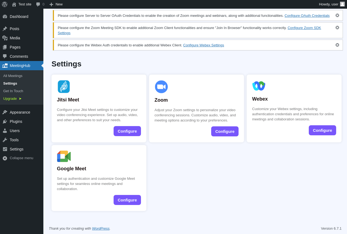Click the user avatar in top bar
The image size is (347, 234).
(342, 4)
